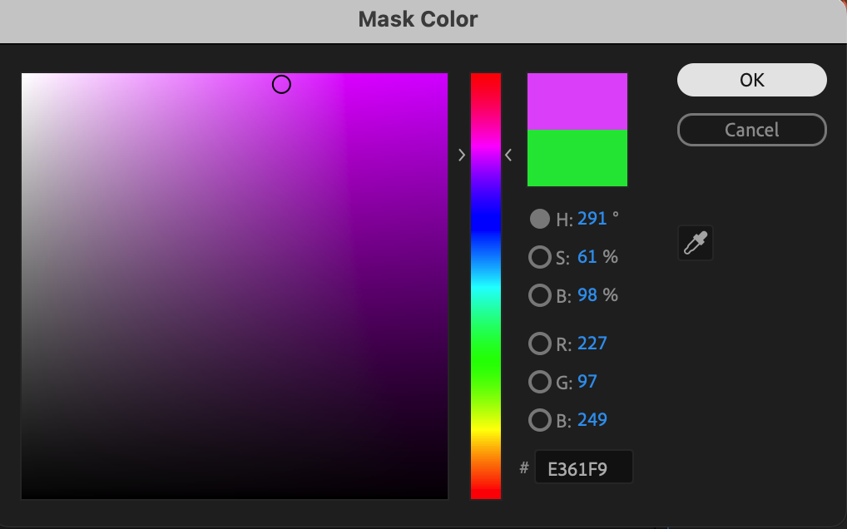Select the G green radio button
Viewport: 847px width, 529px height.
point(540,382)
